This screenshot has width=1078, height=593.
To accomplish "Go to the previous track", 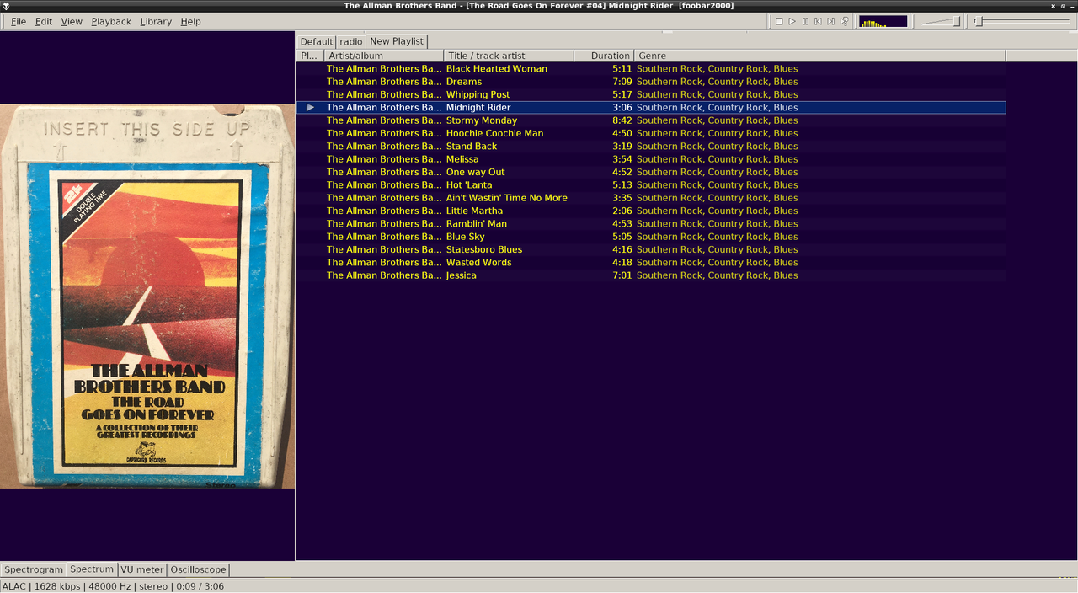I will coord(818,21).
